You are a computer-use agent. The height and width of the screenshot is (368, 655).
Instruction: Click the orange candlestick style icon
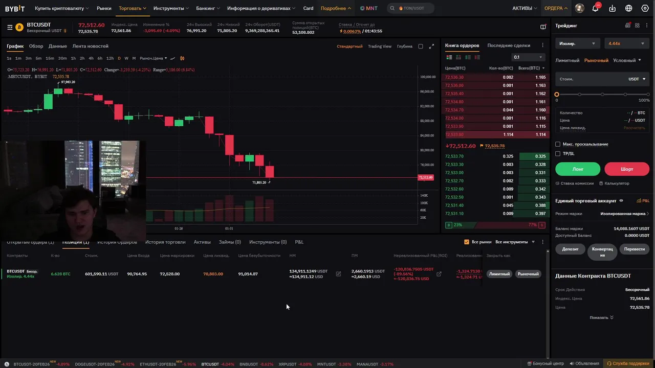pos(182,58)
